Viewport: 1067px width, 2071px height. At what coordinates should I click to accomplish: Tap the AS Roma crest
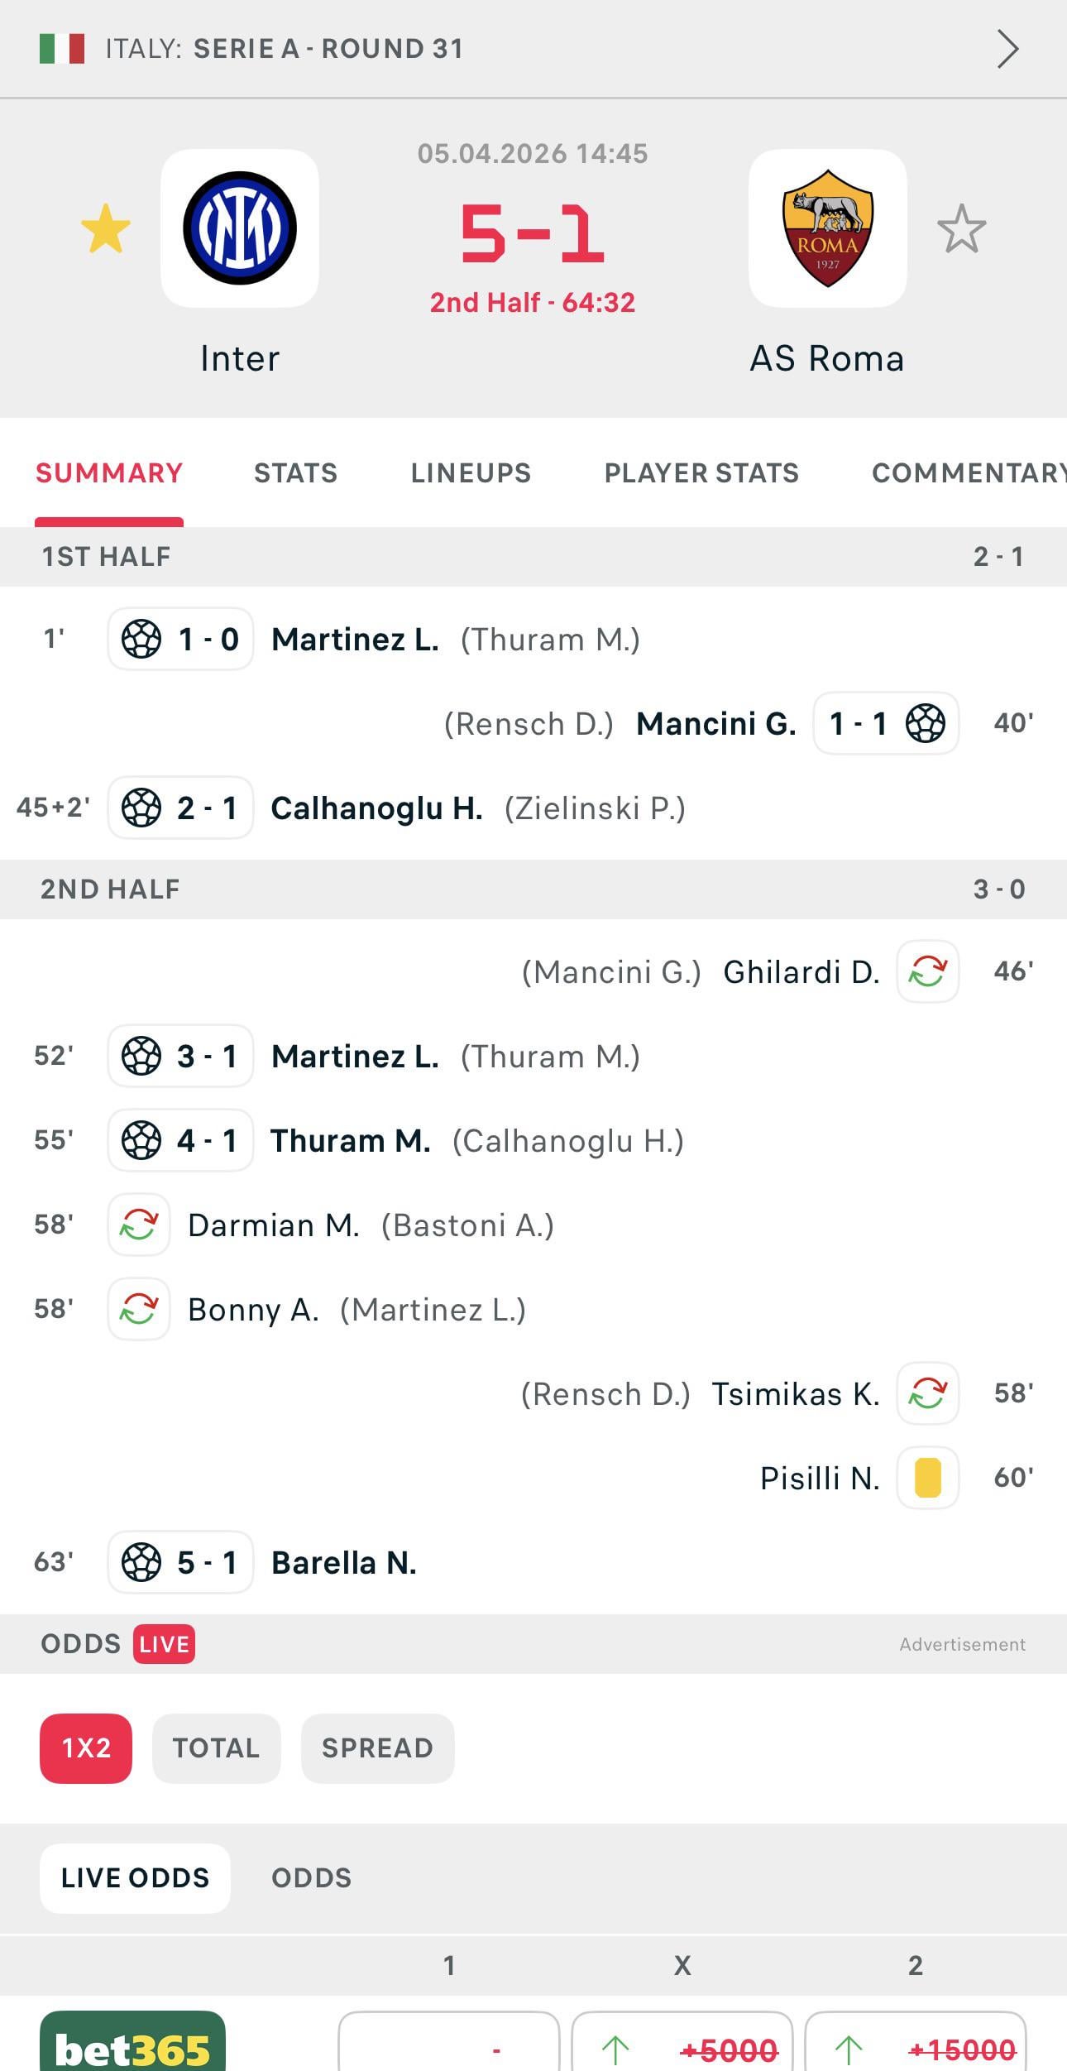click(x=827, y=228)
